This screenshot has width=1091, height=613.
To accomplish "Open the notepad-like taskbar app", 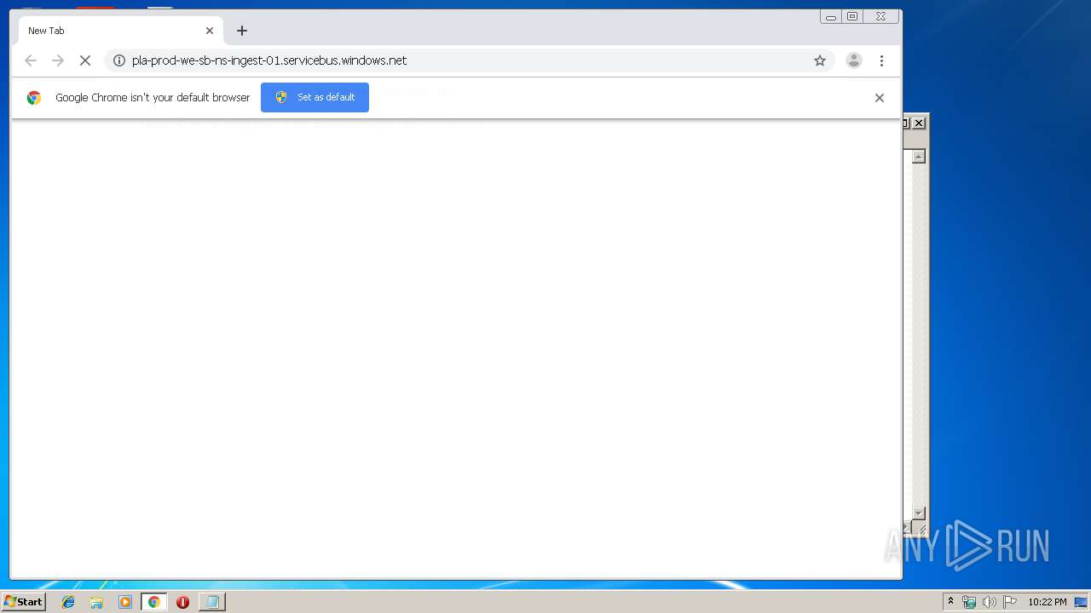I will click(x=211, y=602).
